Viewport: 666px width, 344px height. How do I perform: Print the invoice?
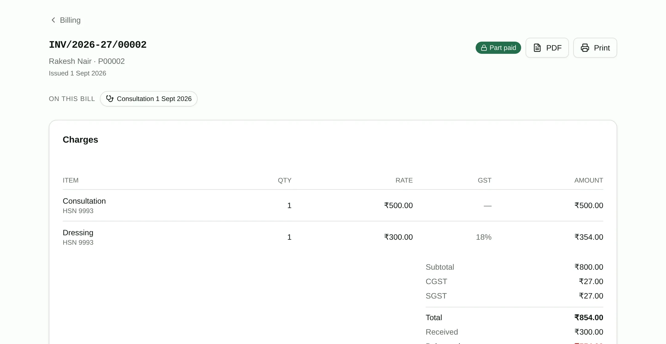[x=595, y=48]
